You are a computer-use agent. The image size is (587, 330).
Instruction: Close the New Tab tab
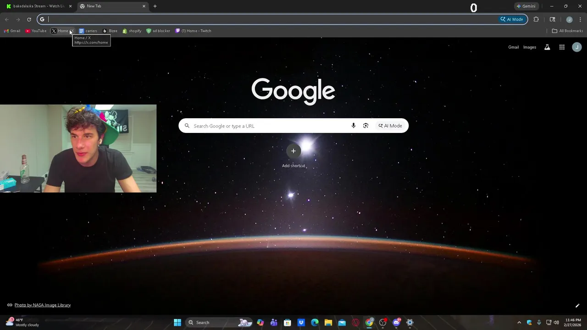[x=144, y=6]
